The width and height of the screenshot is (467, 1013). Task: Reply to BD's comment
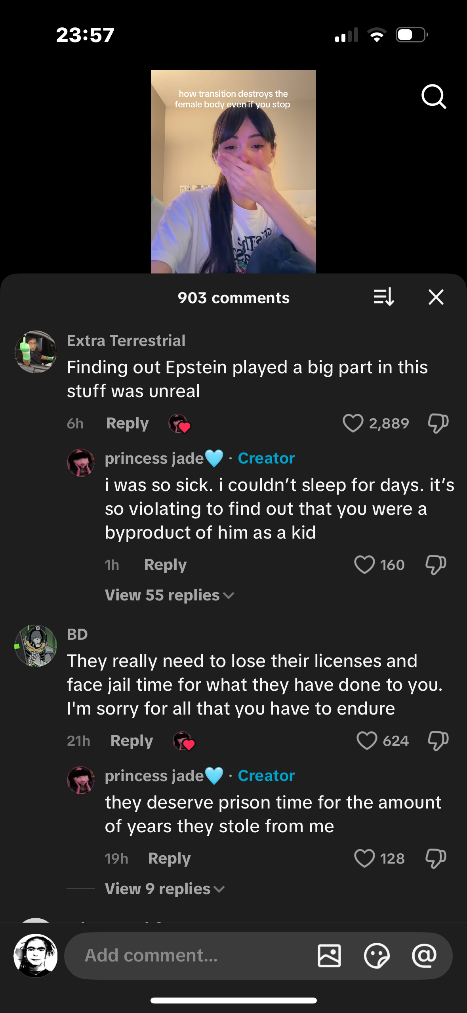[x=132, y=740]
